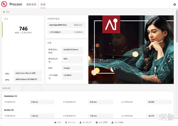Click MobileNet V3 average time 0.50 ms
Viewport: 178px width, 126px height.
[x=42, y=102]
